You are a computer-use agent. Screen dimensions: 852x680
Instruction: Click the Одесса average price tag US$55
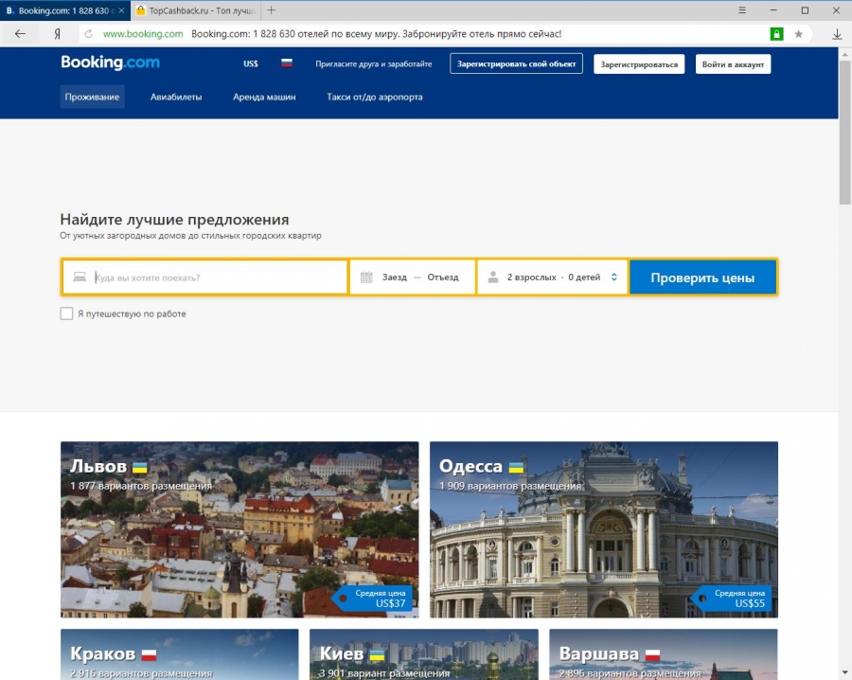[733, 599]
